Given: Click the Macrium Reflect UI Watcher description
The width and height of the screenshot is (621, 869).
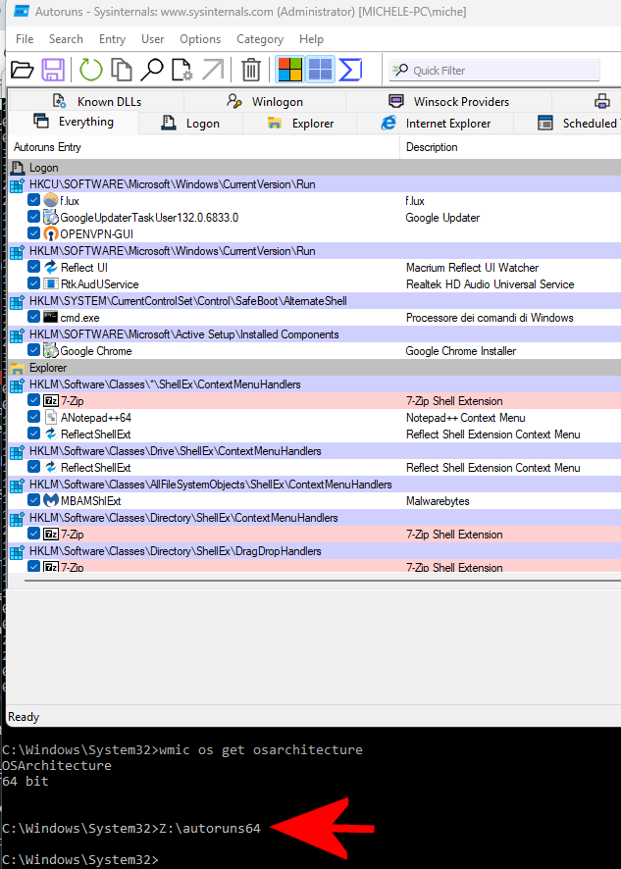Looking at the screenshot, I should click(472, 267).
